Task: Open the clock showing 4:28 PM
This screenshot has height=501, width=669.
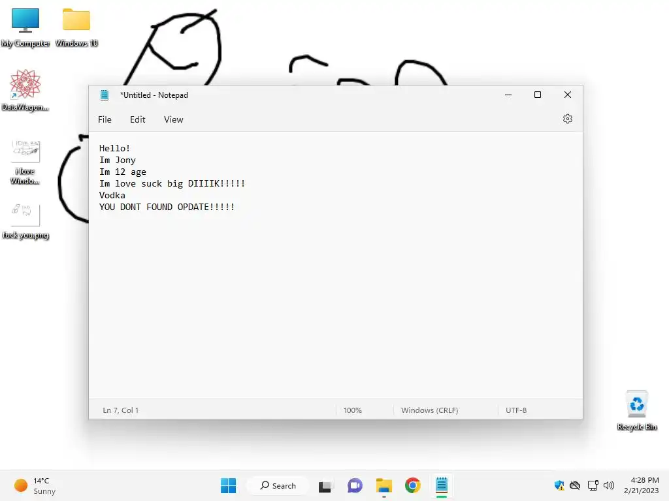Action: click(x=642, y=485)
